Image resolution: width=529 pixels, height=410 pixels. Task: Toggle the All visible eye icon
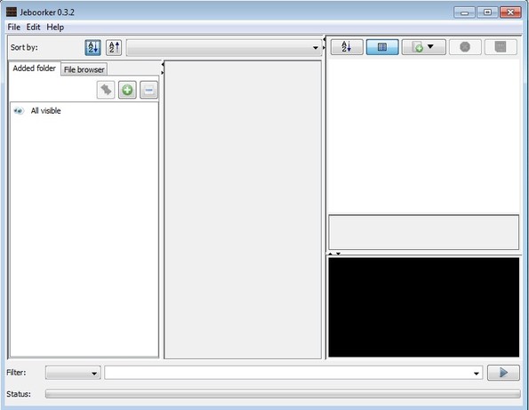pyautogui.click(x=19, y=110)
